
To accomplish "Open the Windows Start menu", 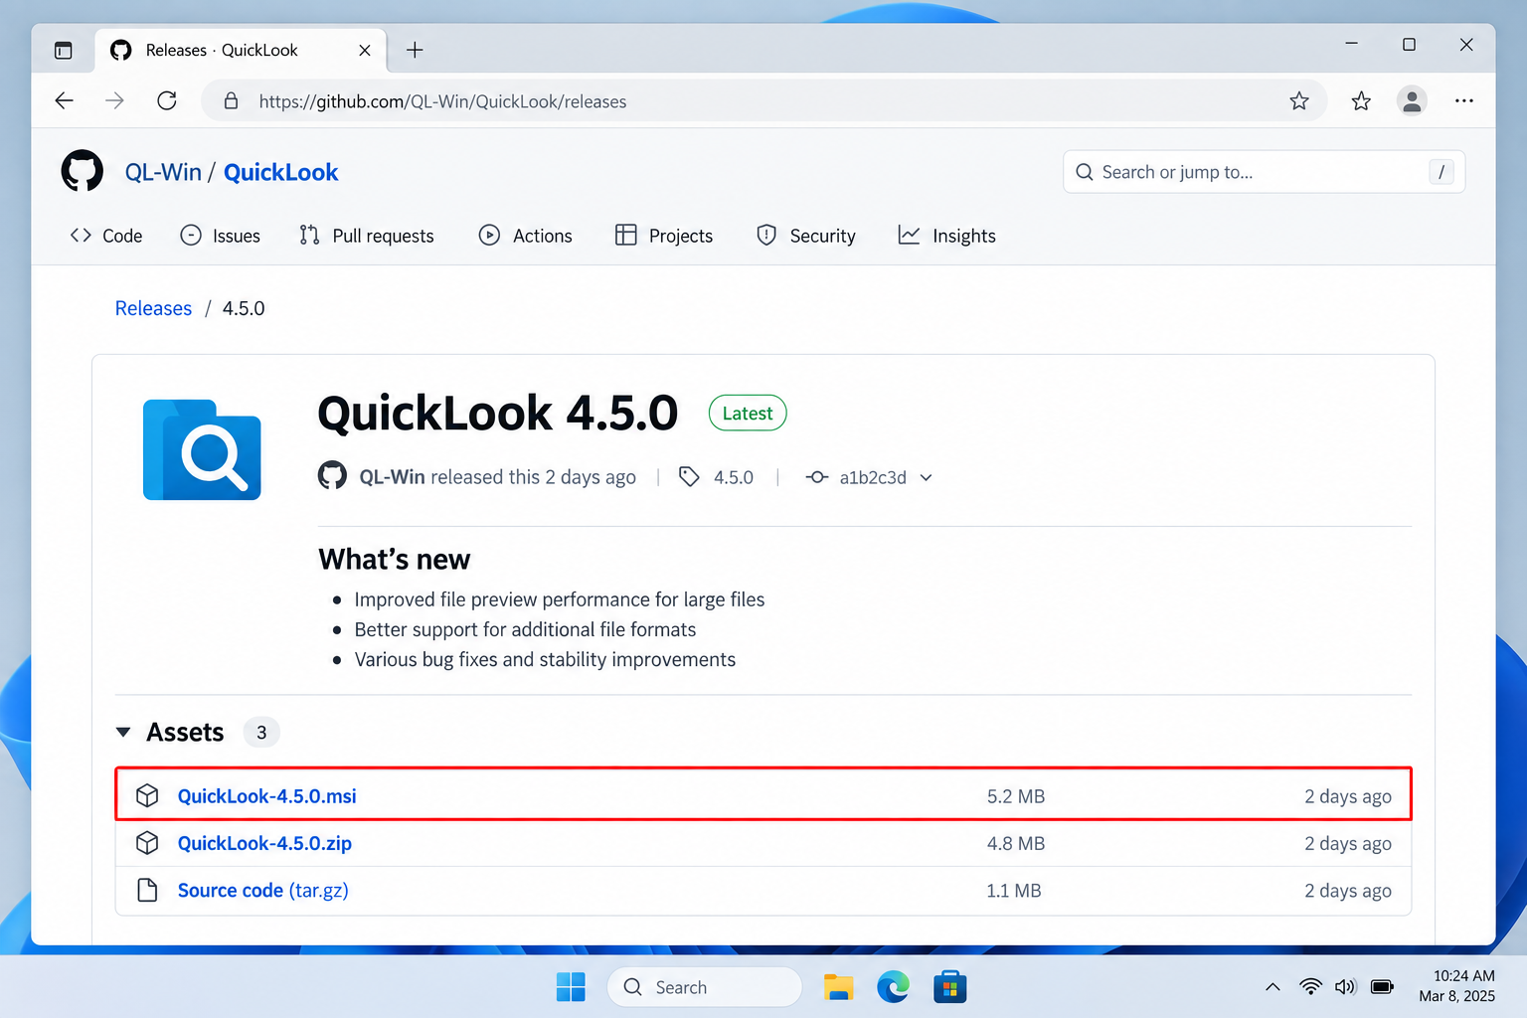I will click(x=571, y=987).
